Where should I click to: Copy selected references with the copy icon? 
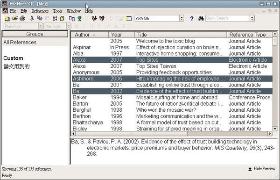click(x=40, y=18)
